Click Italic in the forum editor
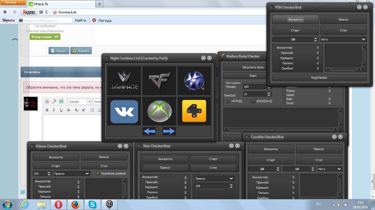Image resolution: width=375 pixels, height=210 pixels. 54,110
